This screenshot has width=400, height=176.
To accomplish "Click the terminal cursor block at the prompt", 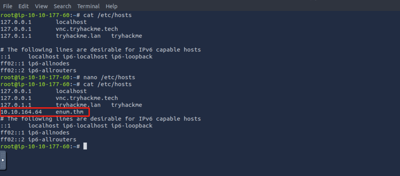I will pos(85,146).
